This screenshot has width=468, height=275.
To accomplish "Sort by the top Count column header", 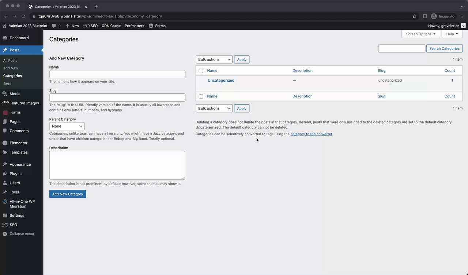I will click(450, 71).
